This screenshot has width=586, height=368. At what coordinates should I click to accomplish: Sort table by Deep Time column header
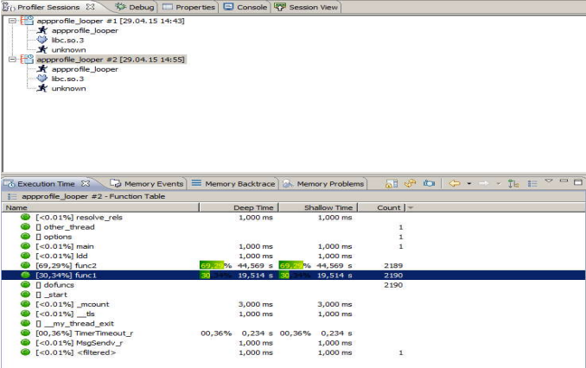click(239, 207)
